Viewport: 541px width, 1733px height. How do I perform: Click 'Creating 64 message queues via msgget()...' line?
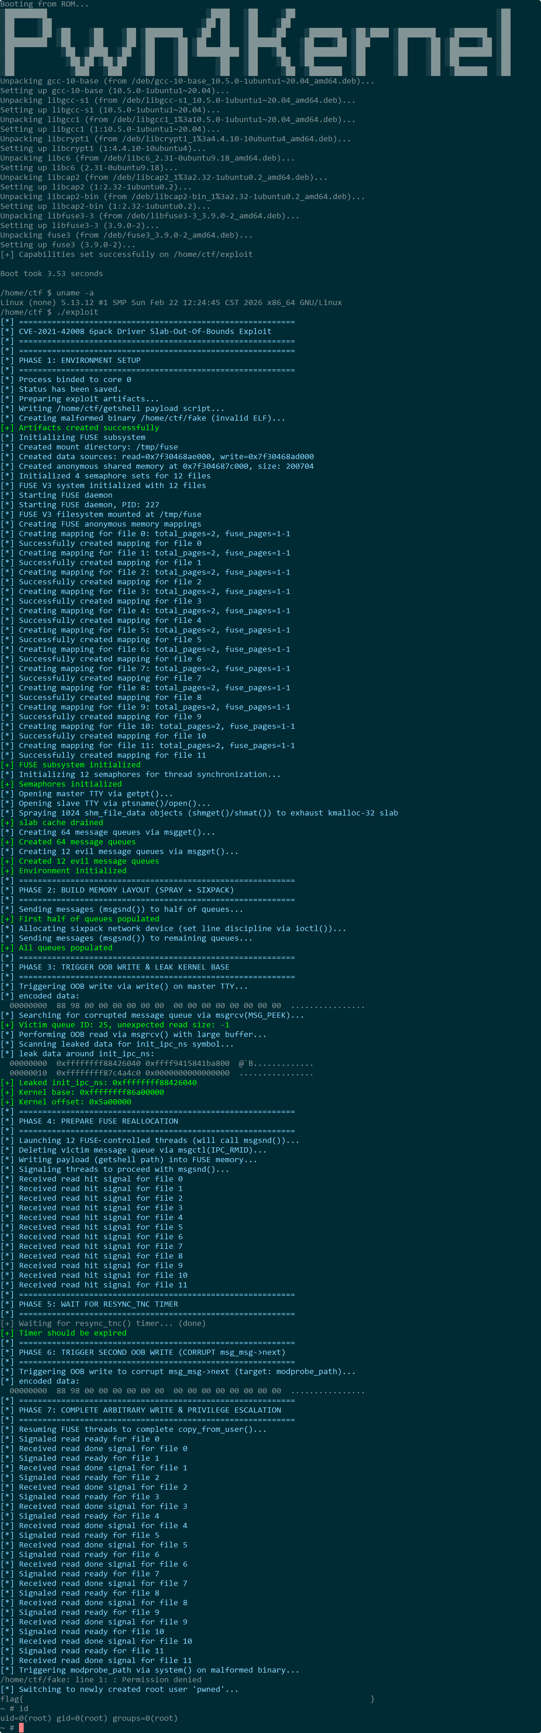(107, 832)
